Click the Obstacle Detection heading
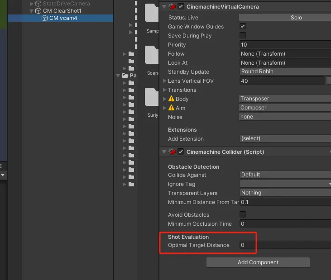 click(194, 167)
